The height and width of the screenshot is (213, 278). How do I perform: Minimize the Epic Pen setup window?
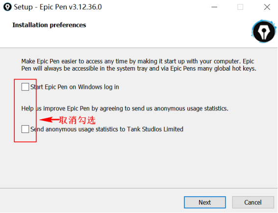(x=214, y=7)
